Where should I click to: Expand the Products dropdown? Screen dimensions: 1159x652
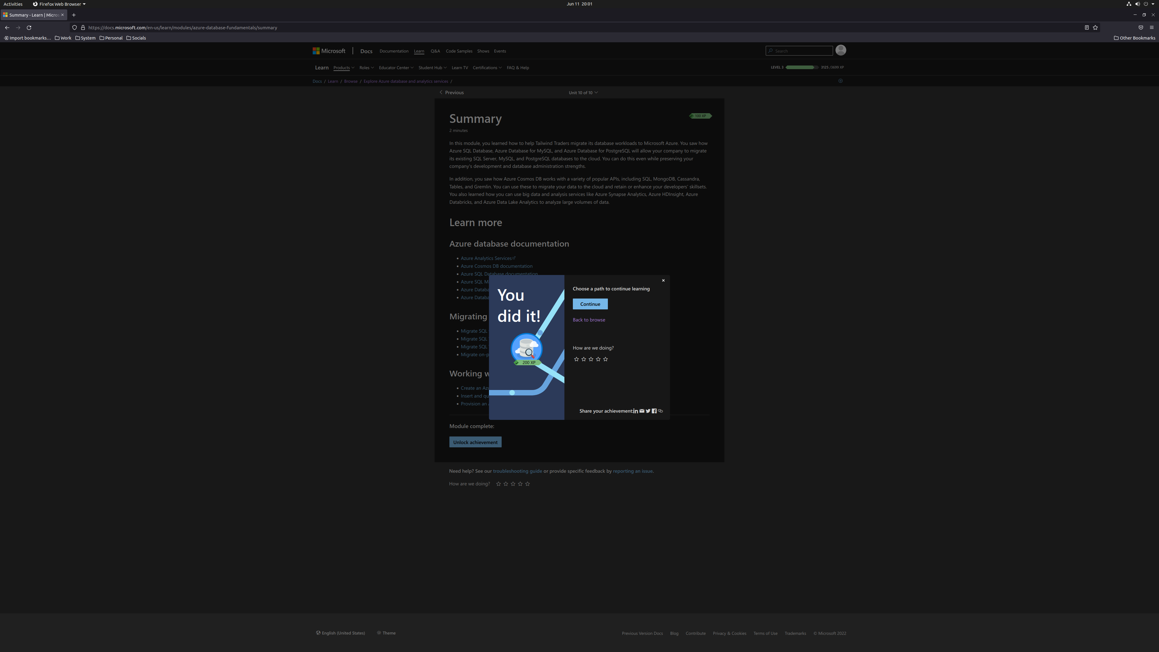tap(344, 68)
